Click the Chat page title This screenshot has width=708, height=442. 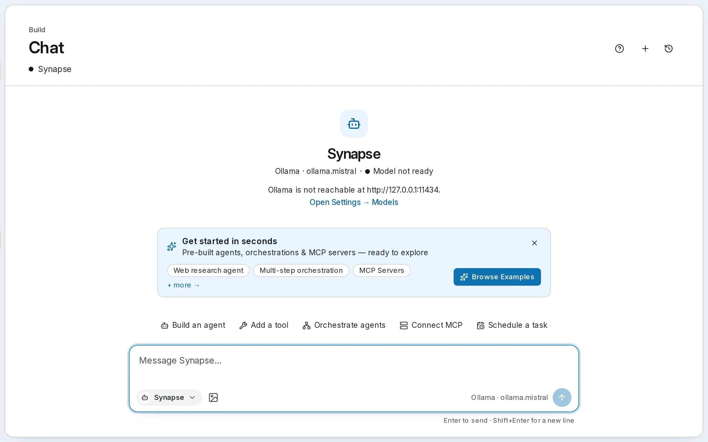tap(46, 47)
